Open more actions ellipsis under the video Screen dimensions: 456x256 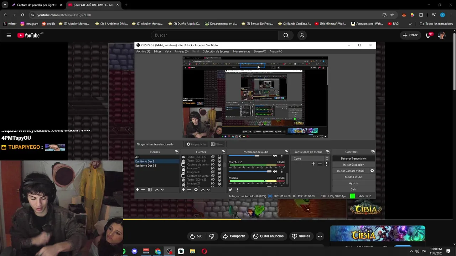320,236
